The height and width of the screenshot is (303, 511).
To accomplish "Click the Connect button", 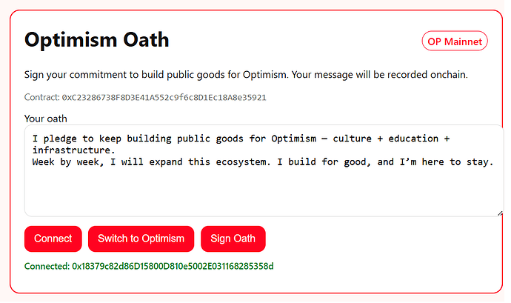I will tap(53, 239).
